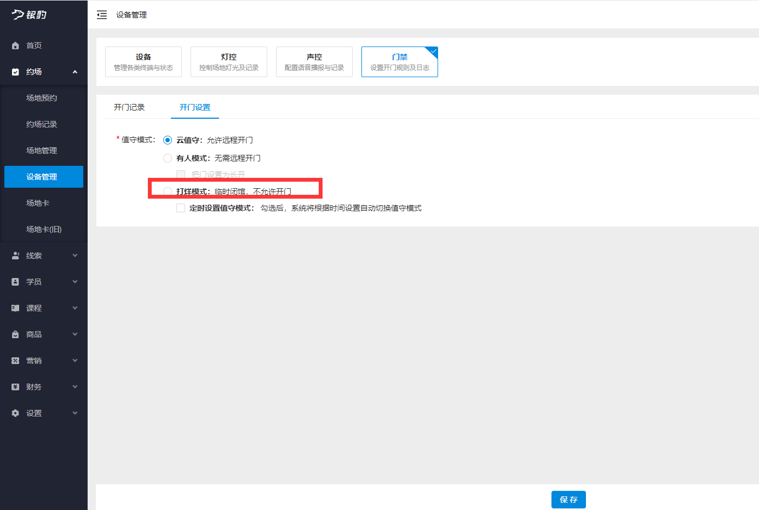
Task: Open the 声控 voice control card
Action: (x=314, y=62)
